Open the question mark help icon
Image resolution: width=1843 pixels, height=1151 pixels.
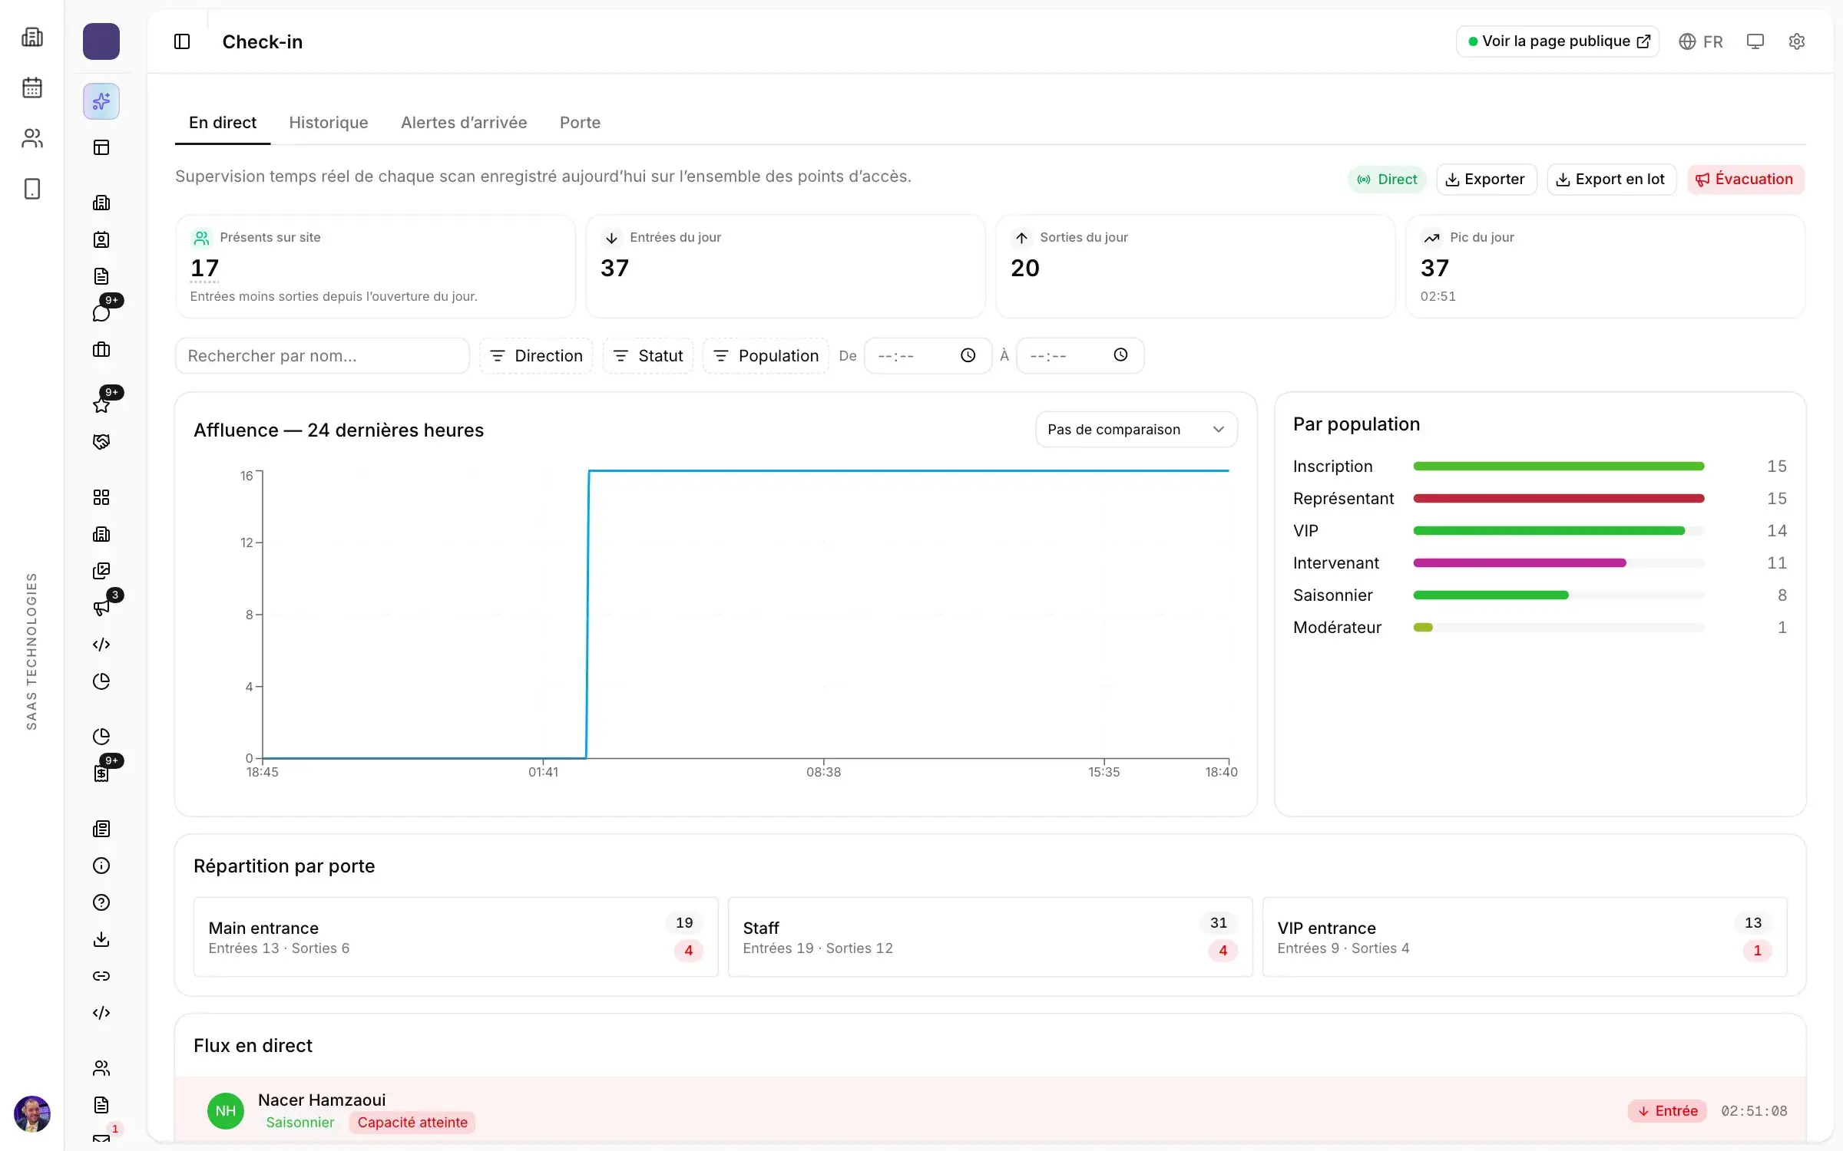coord(101,902)
